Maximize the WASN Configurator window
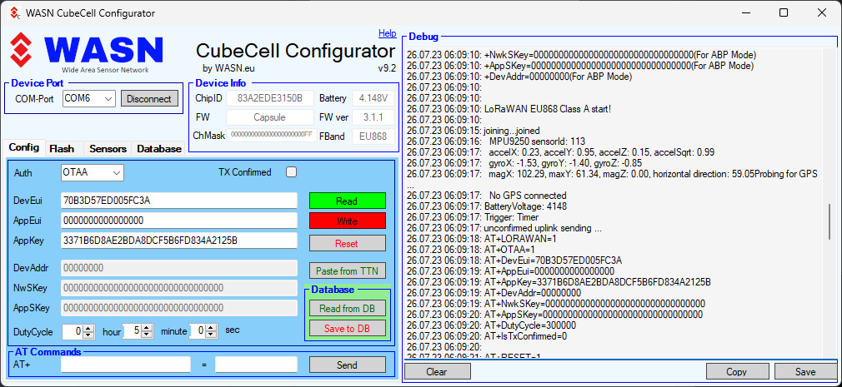Viewport: 842px width, 387px height. click(784, 12)
